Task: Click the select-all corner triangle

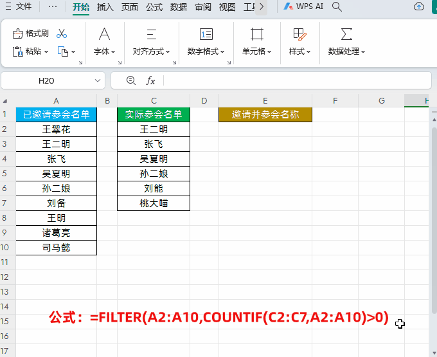Action: click(4, 101)
